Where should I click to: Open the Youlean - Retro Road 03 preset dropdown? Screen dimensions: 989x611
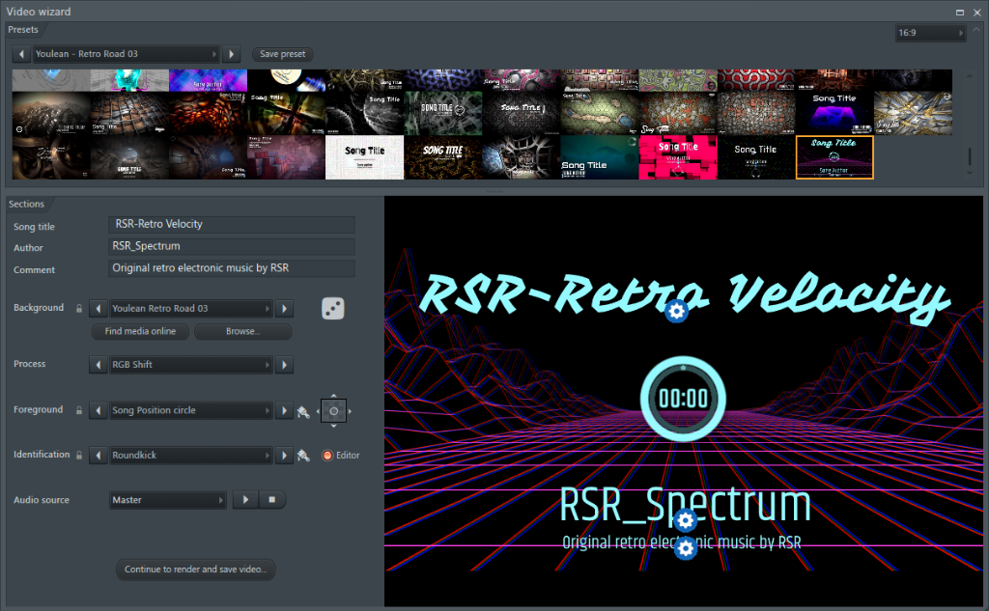(125, 54)
